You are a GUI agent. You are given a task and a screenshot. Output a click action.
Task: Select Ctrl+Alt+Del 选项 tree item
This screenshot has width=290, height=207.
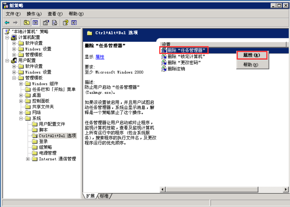click(x=57, y=136)
